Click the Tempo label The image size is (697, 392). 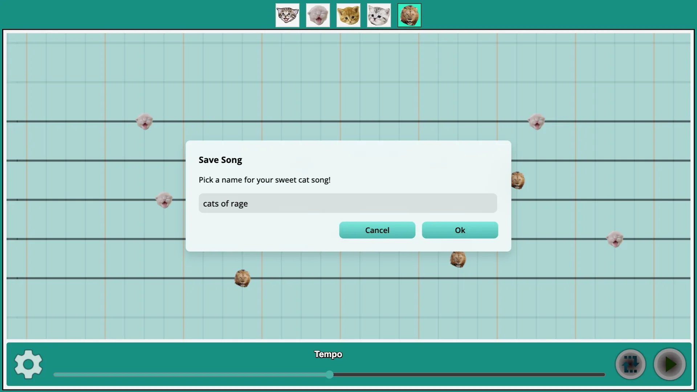tap(328, 354)
